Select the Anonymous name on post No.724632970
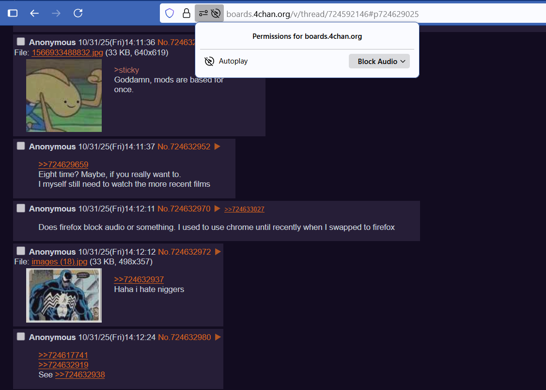Image resolution: width=546 pixels, height=390 pixels. point(52,209)
